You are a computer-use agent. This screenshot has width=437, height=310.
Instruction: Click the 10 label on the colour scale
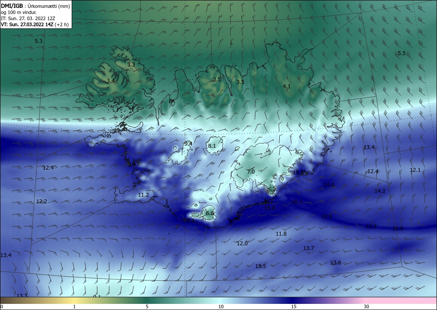point(221,307)
